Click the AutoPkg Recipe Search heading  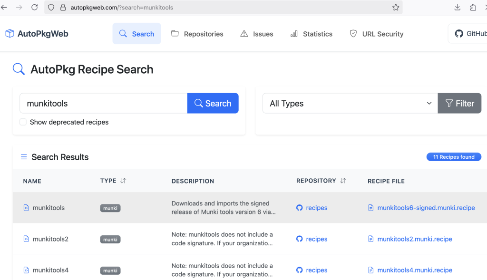[x=92, y=69]
